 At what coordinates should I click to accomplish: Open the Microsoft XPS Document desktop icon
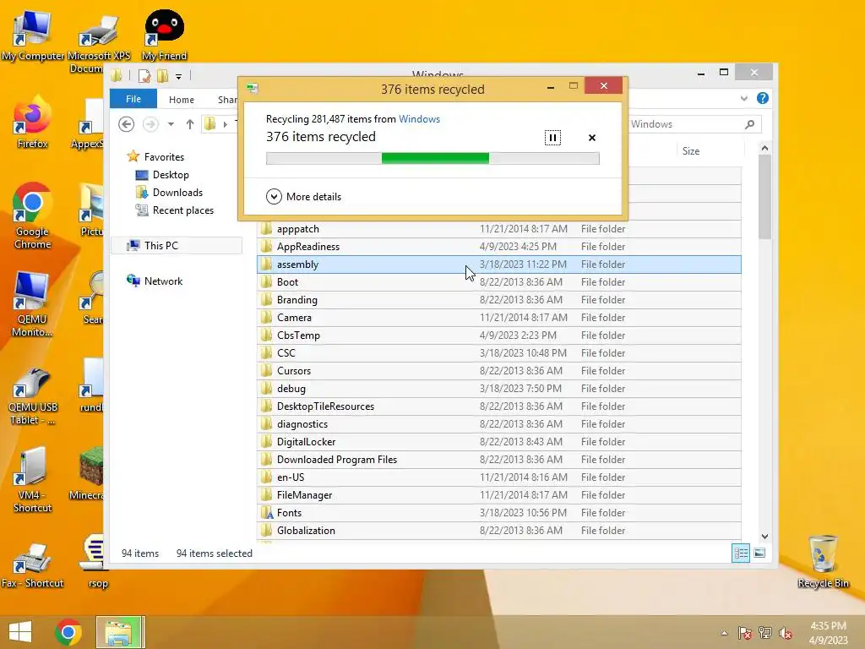click(x=99, y=43)
